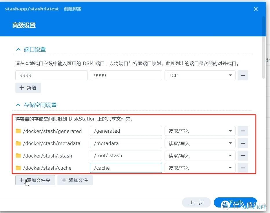
Task: Click the 添加文件 button
Action: 75,180
